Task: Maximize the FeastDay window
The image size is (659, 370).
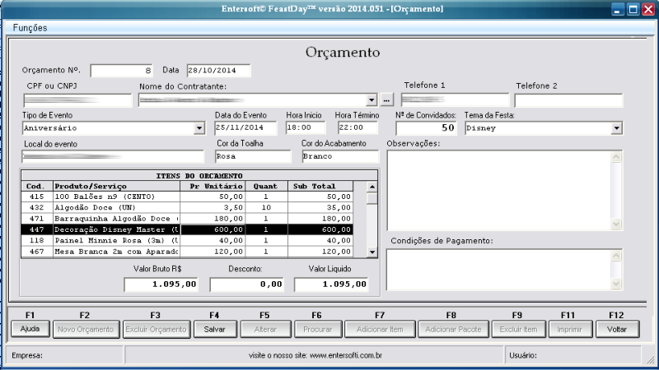Action: 633,9
